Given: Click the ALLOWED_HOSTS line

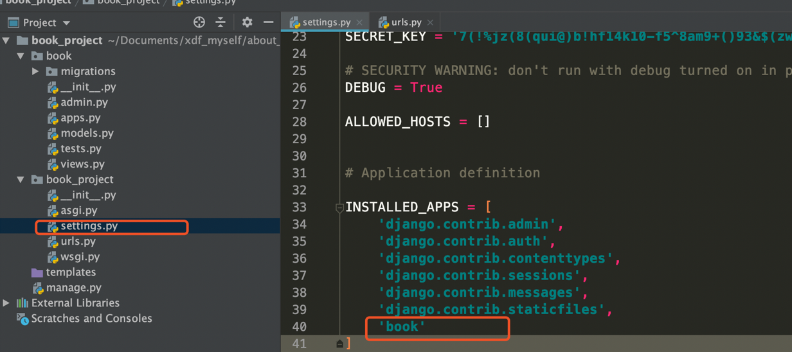Looking at the screenshot, I should [417, 121].
